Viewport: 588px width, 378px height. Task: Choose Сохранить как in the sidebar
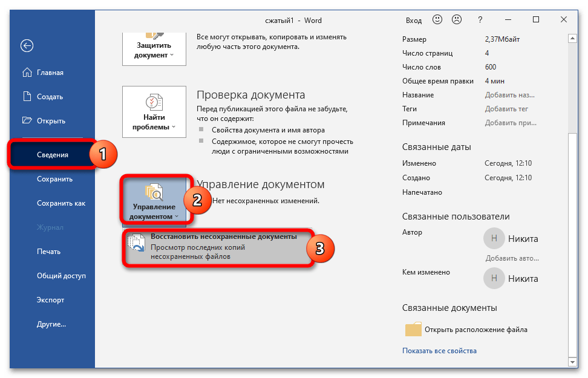61,203
